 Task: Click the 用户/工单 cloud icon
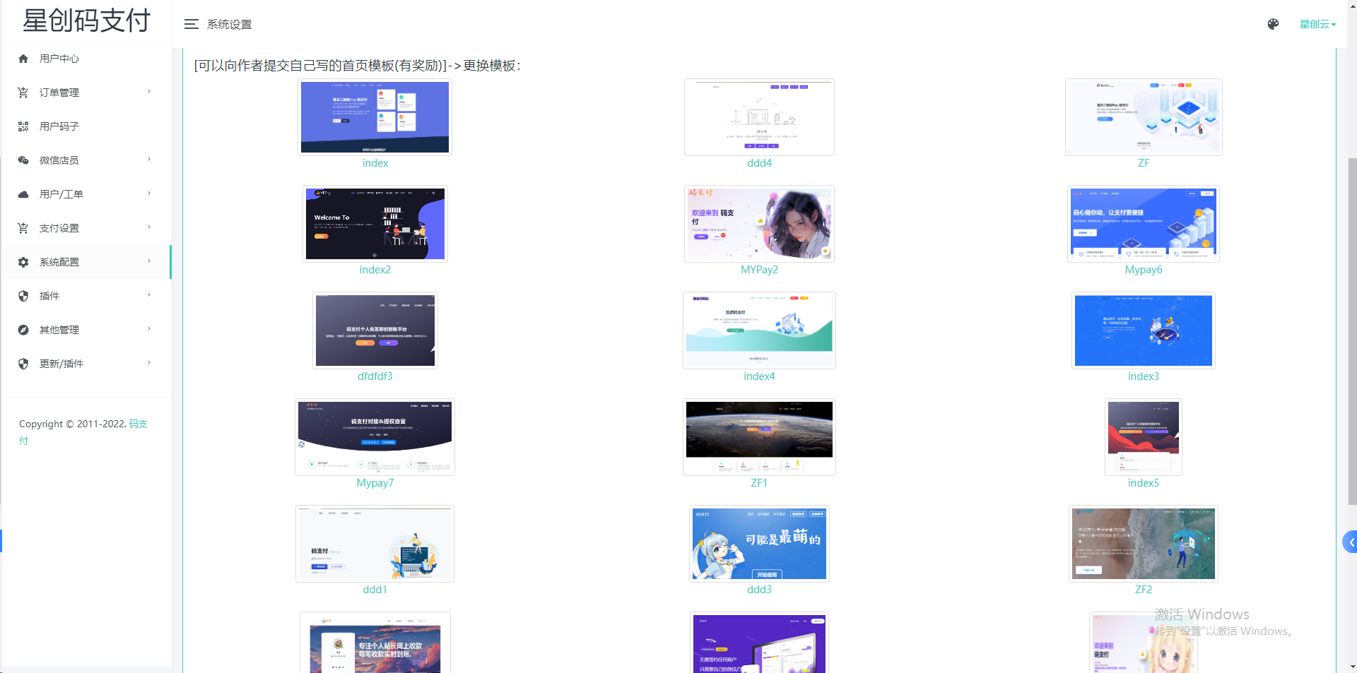coord(23,193)
